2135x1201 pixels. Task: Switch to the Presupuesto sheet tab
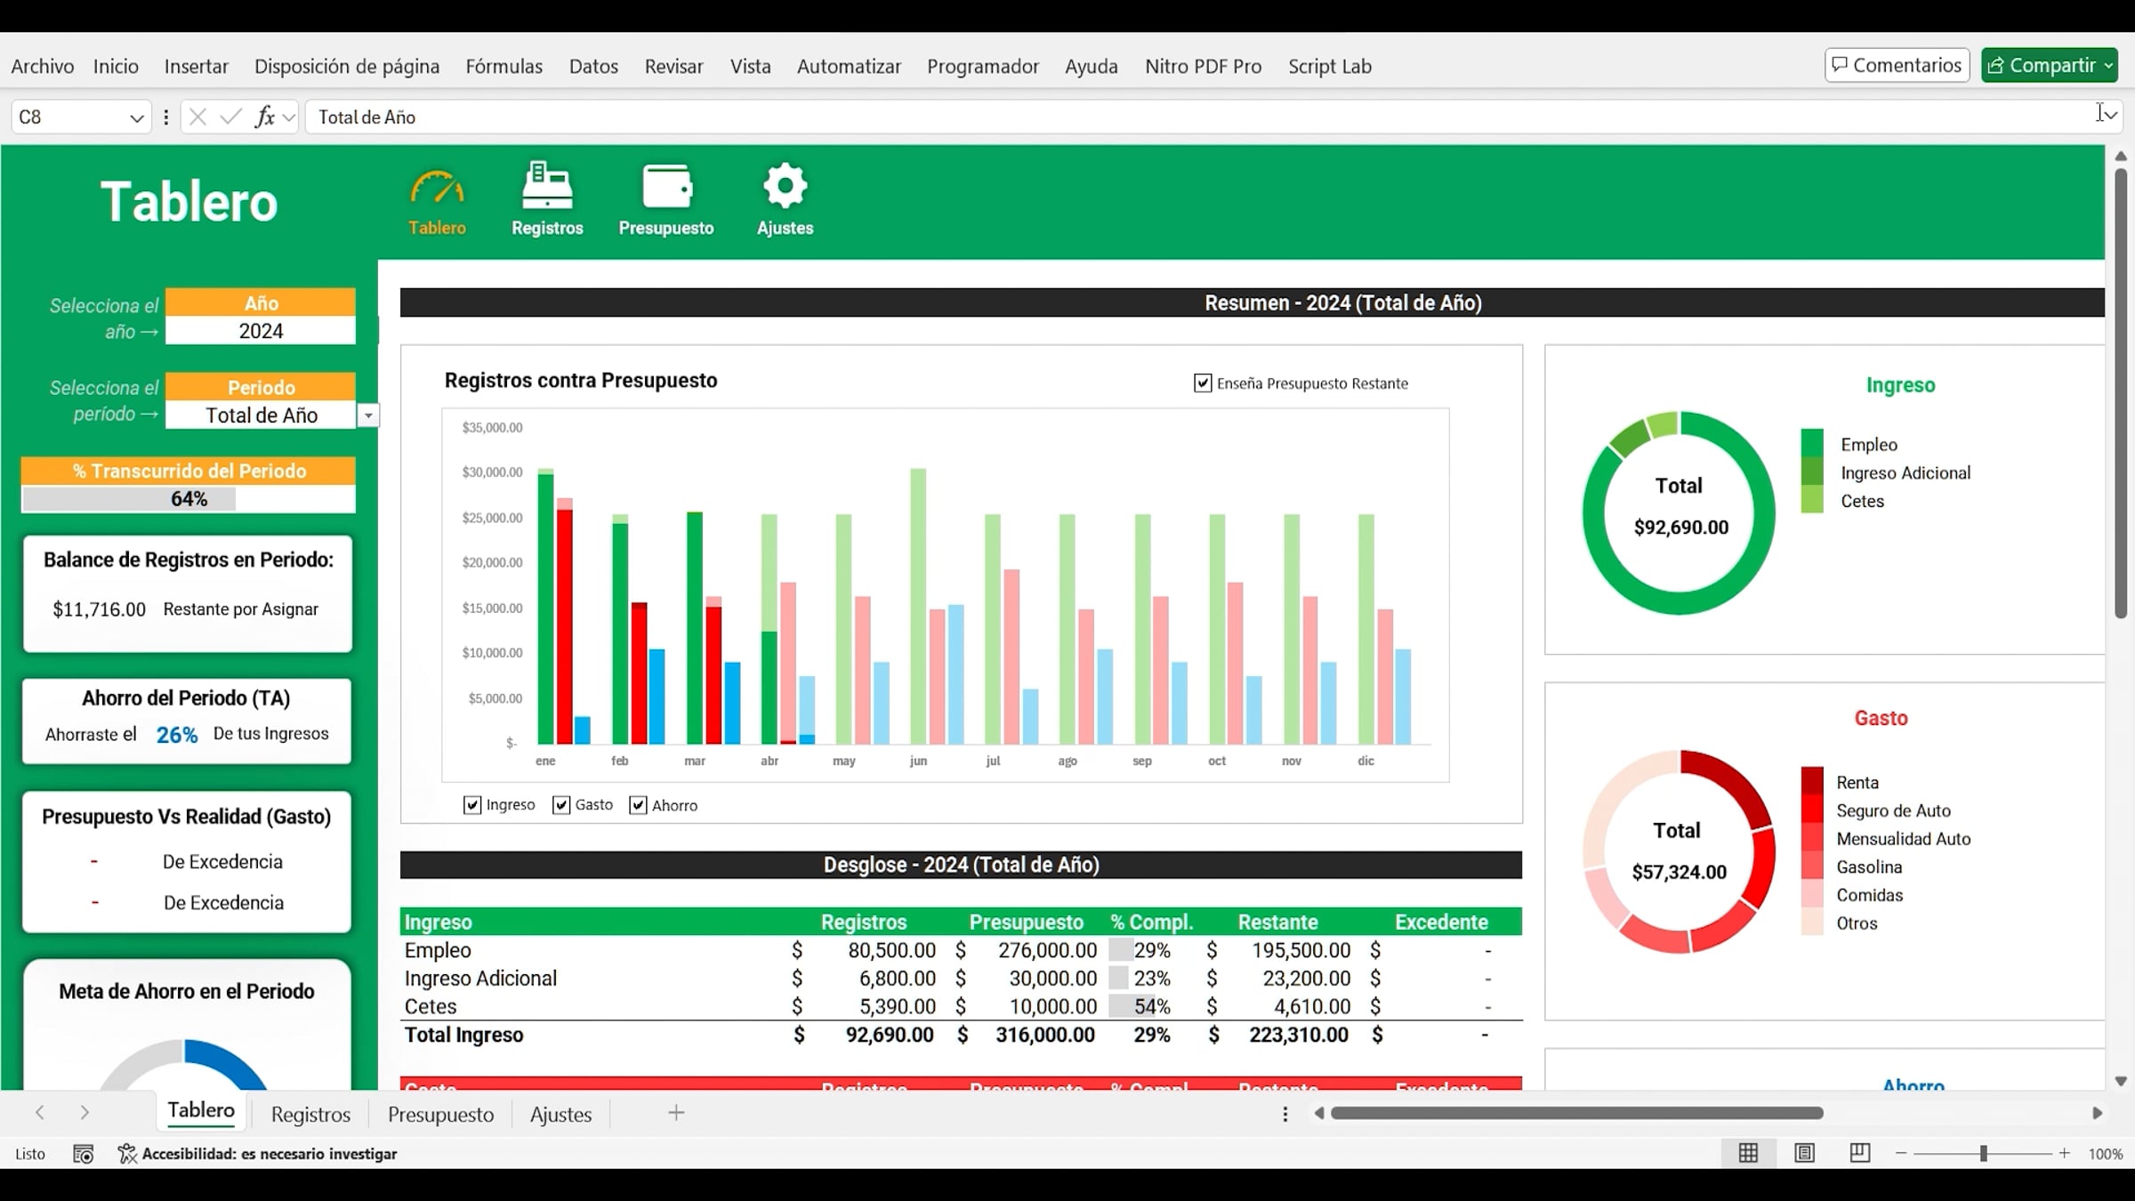point(440,1114)
